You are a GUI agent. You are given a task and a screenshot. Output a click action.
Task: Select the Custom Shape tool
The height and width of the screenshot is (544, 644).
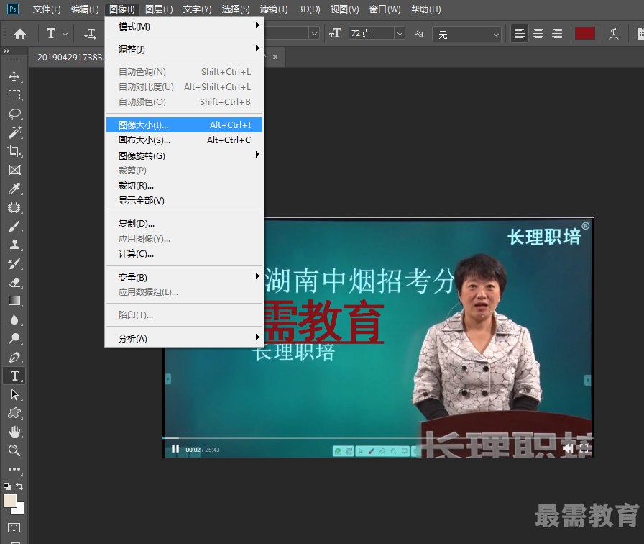pos(14,413)
